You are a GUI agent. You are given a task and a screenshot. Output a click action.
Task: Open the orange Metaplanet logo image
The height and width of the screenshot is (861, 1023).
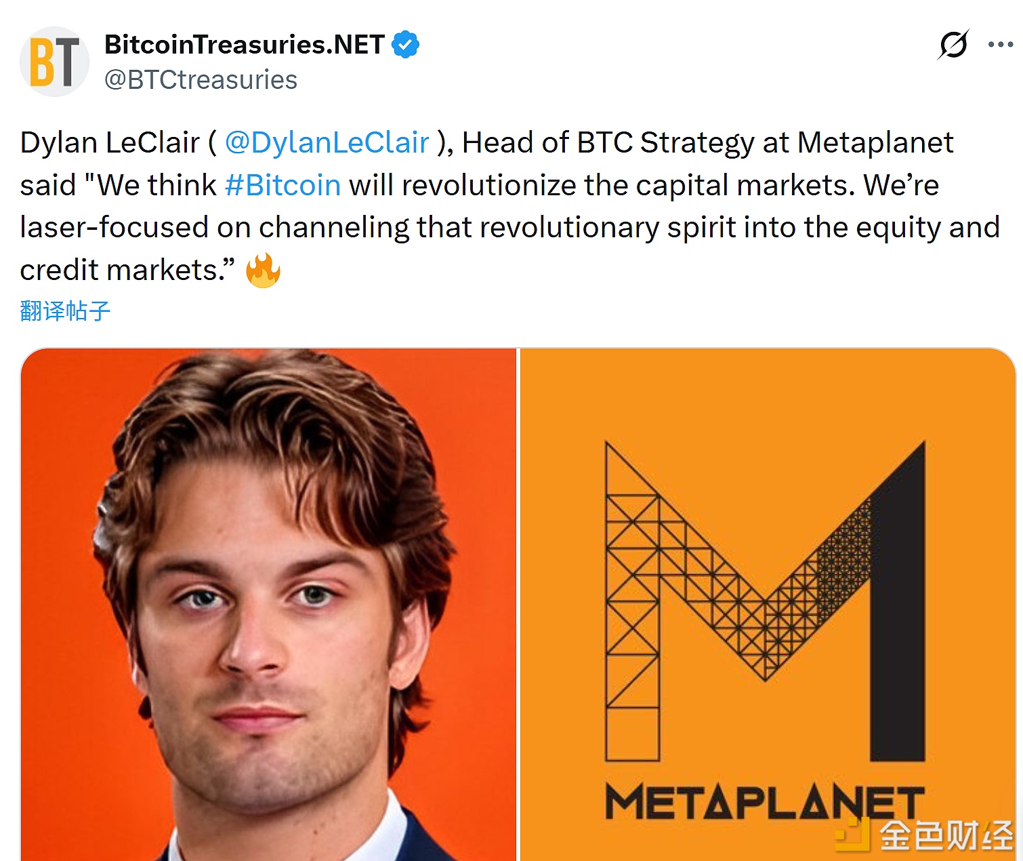click(x=767, y=407)
